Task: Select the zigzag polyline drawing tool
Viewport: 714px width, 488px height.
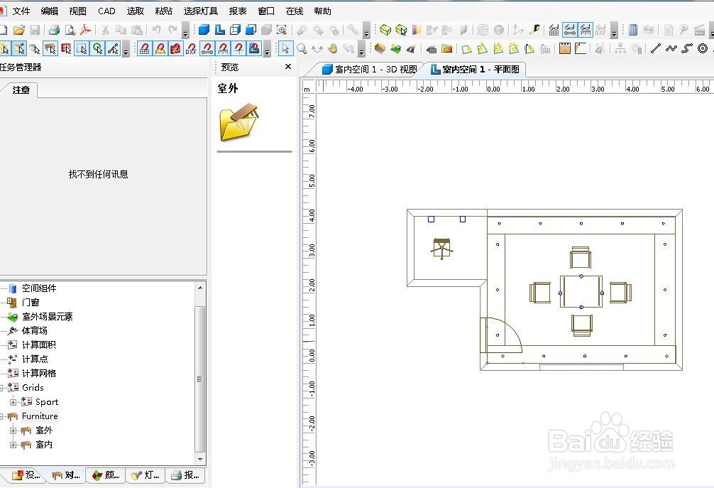Action: pos(671,48)
